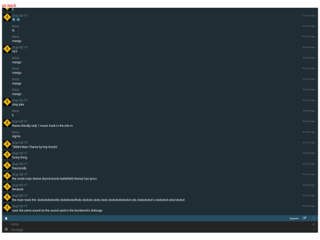The width and height of the screenshot is (320, 240).
Task: Open the emoji picker beside message field
Action: (x=6, y=229)
